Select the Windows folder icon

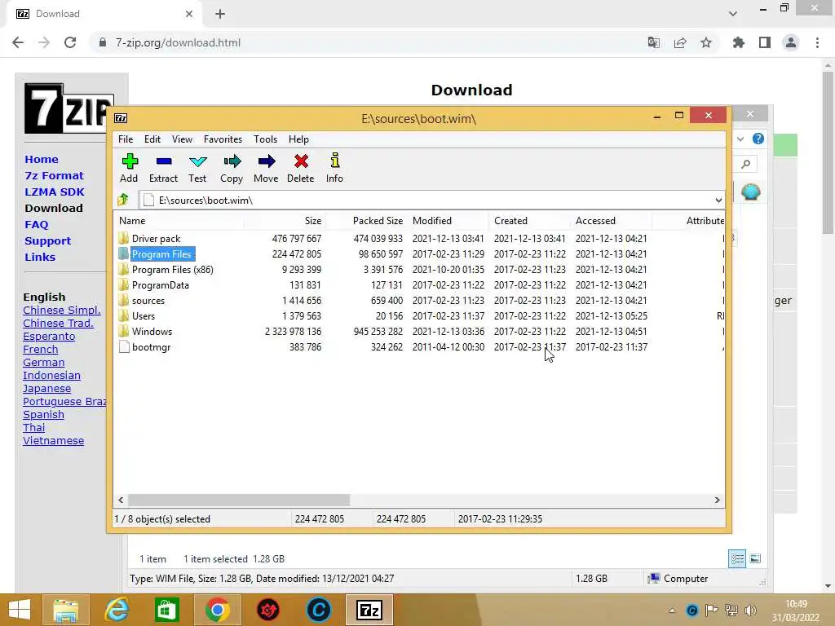coord(124,331)
